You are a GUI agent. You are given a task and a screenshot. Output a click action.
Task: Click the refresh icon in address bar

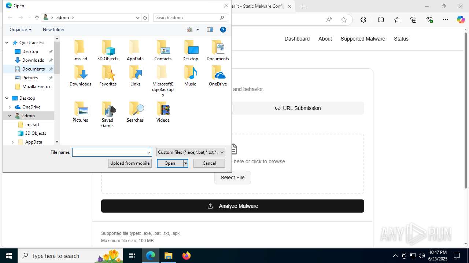(x=145, y=18)
